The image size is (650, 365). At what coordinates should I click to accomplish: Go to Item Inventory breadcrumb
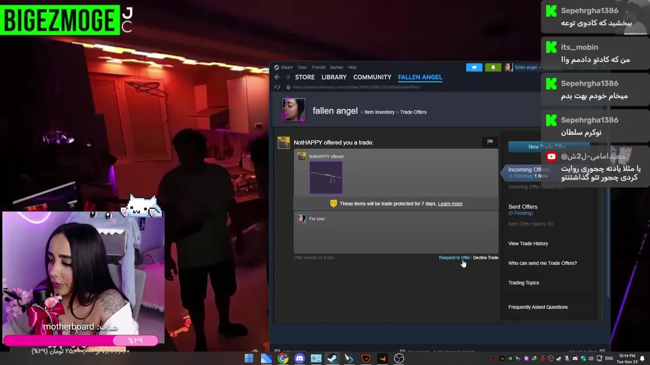[379, 112]
